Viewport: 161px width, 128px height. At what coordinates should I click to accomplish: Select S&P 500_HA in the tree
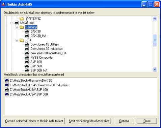click(x=39, y=70)
